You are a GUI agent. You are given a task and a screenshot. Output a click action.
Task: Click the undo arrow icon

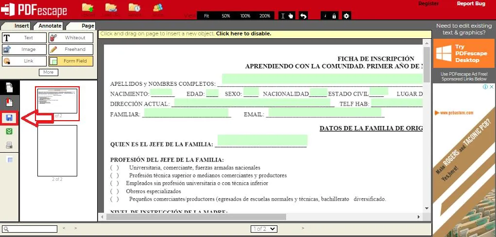click(x=304, y=16)
